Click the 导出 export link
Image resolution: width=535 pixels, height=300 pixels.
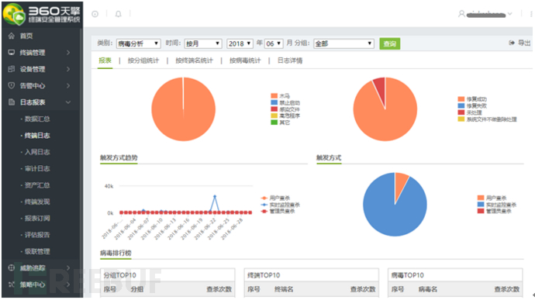click(524, 43)
